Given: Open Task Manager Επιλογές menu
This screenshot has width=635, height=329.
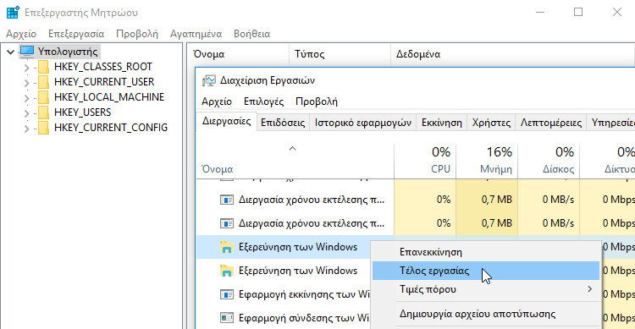Looking at the screenshot, I should [263, 101].
